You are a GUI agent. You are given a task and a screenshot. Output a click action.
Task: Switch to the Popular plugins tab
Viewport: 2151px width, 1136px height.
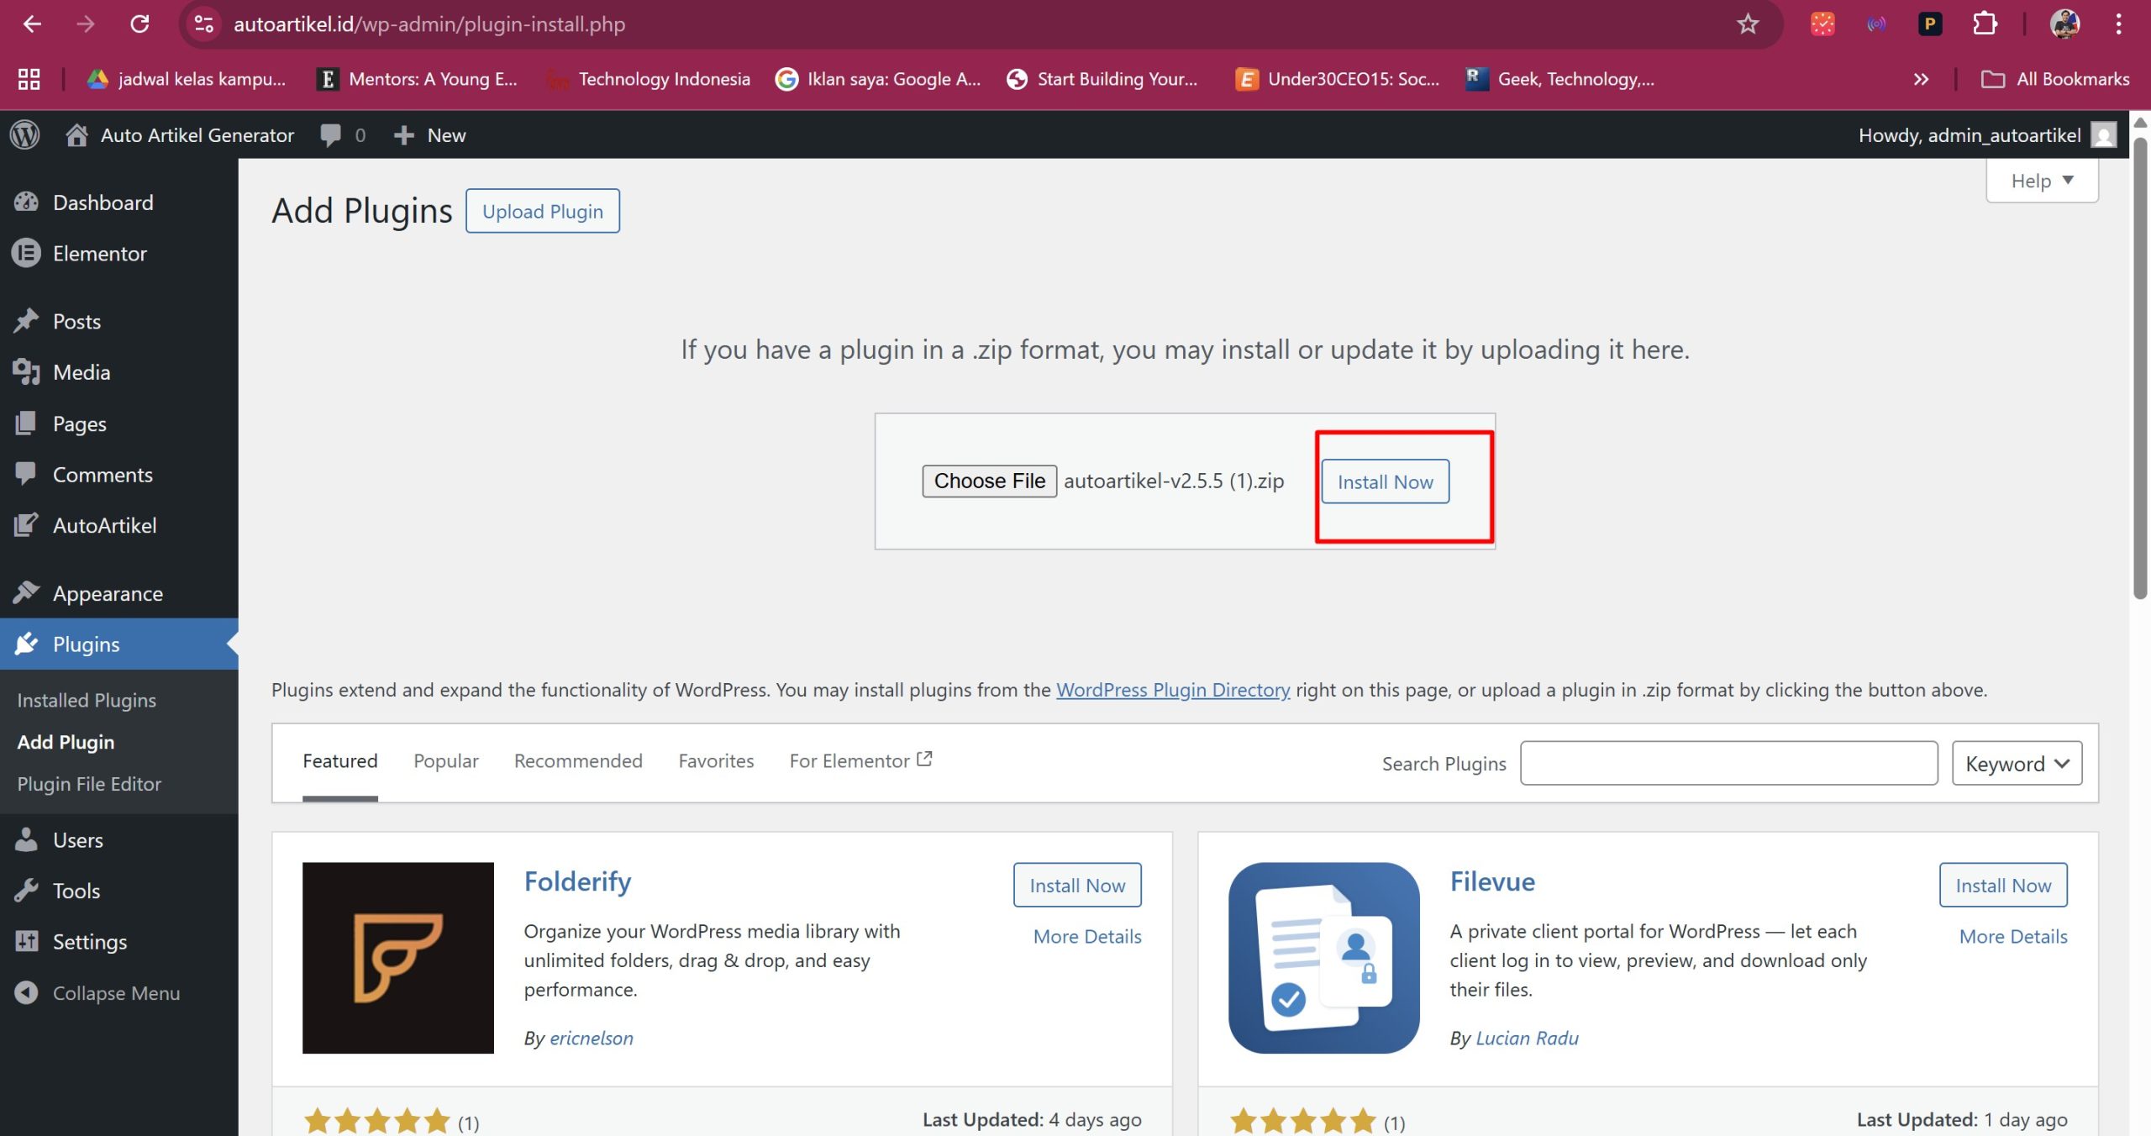[445, 760]
